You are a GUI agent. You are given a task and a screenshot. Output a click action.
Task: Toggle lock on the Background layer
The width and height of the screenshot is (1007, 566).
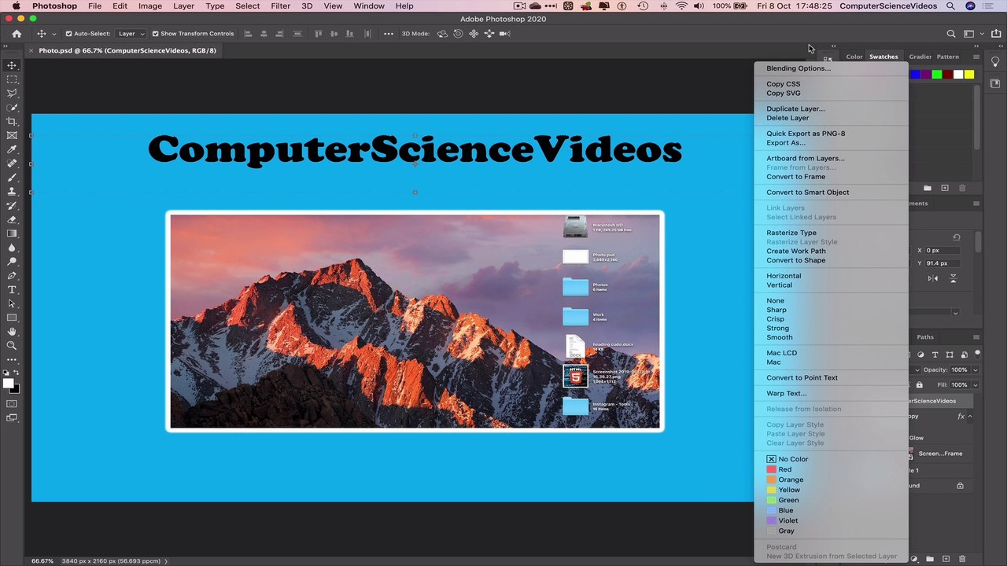(x=960, y=486)
